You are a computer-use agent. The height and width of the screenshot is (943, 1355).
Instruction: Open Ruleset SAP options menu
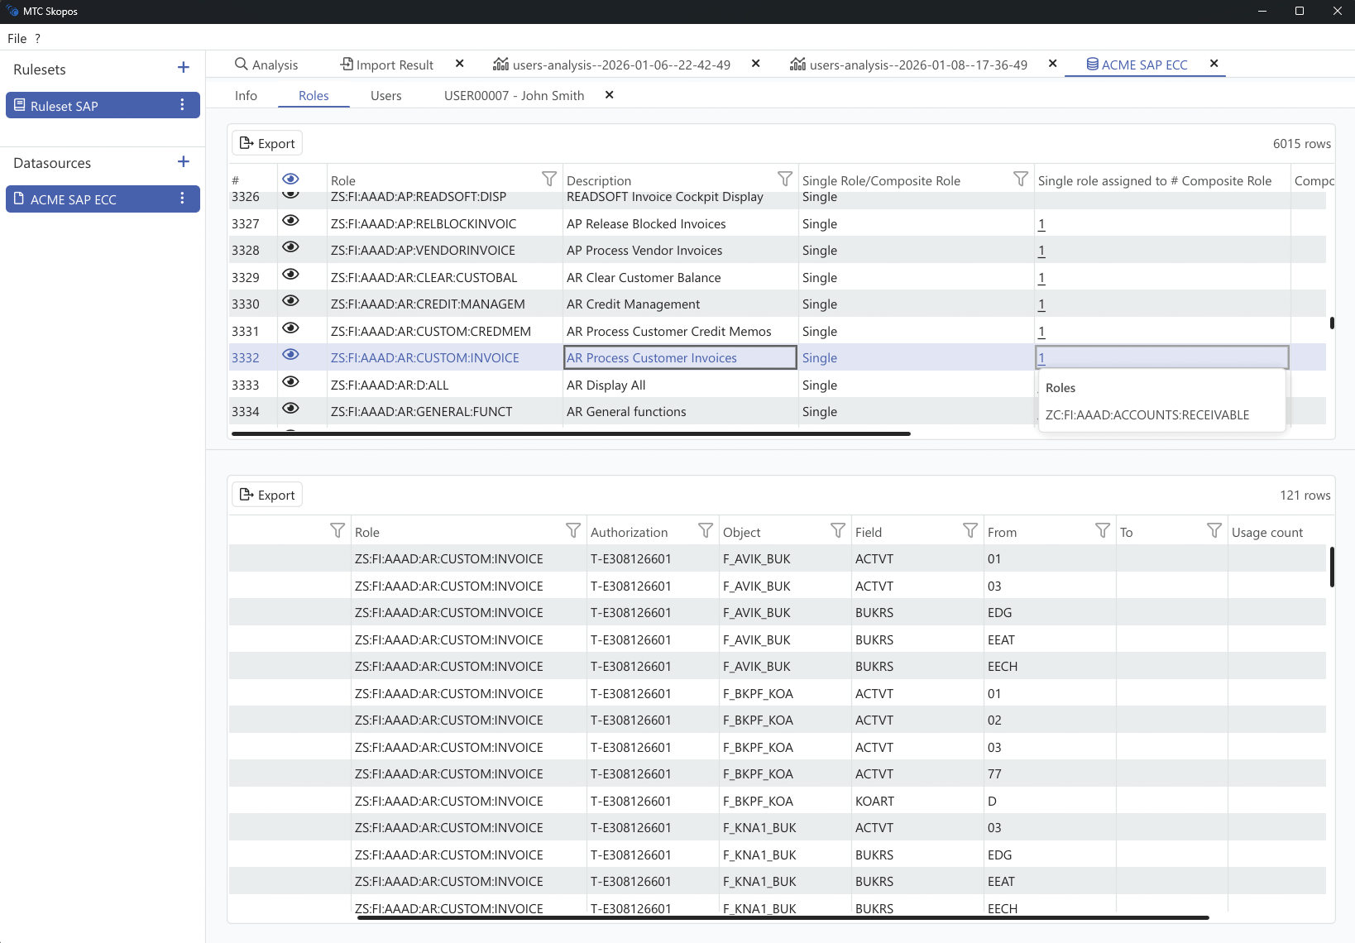click(x=183, y=105)
